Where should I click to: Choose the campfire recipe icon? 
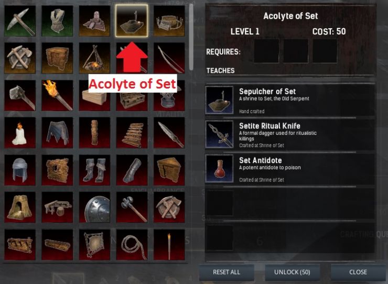click(94, 58)
